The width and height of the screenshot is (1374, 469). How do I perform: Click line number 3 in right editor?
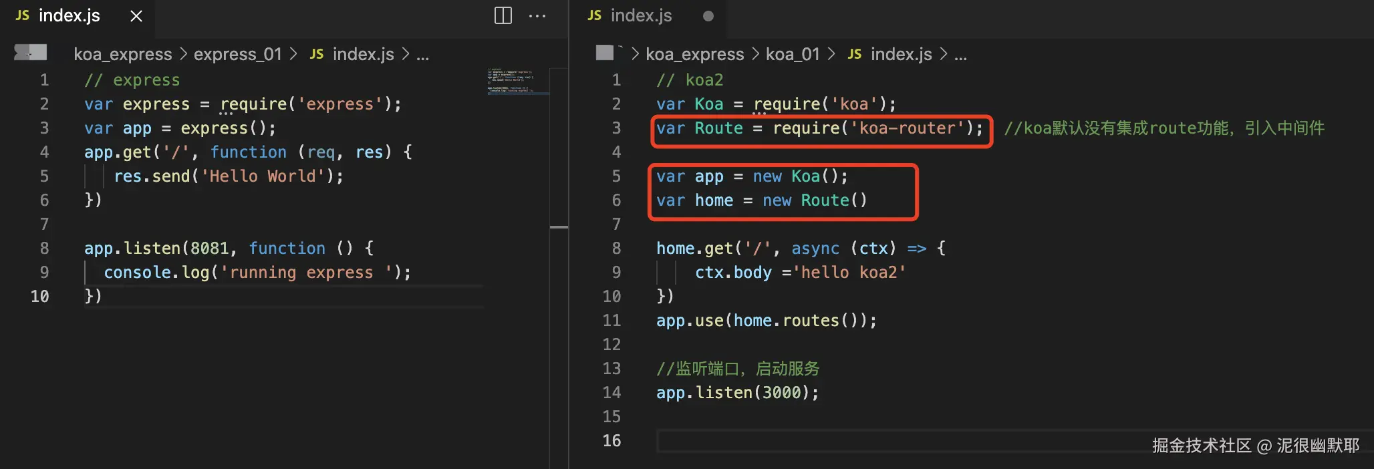pos(616,128)
